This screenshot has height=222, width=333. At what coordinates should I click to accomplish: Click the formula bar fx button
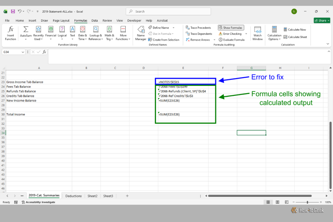coord(44,52)
